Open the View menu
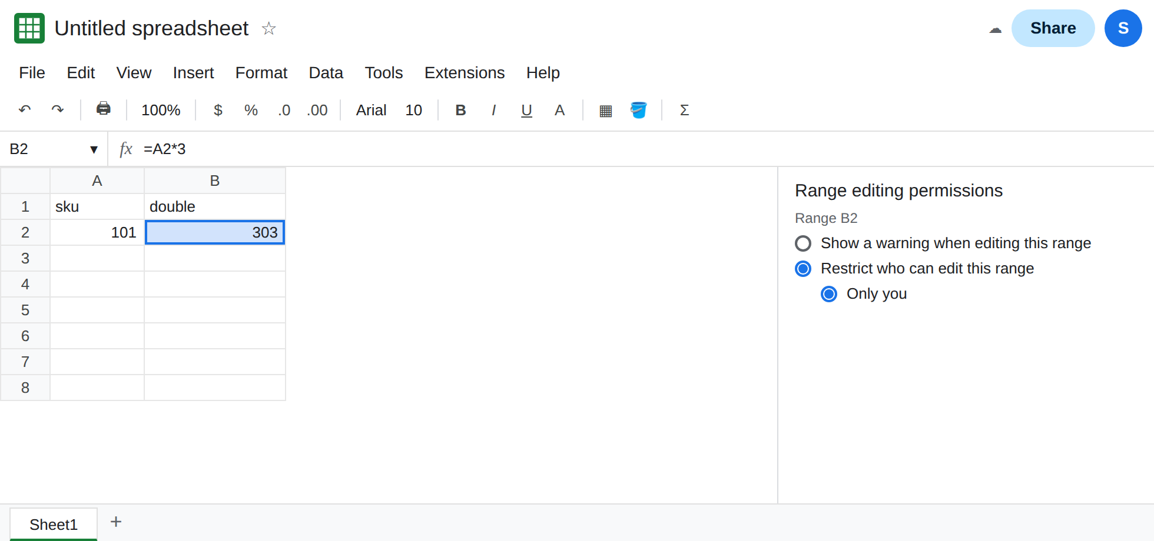The image size is (1154, 541). (x=134, y=72)
